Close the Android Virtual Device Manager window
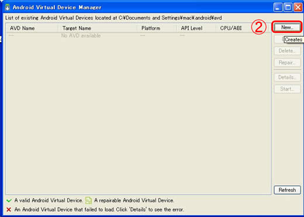 (x=298, y=8)
